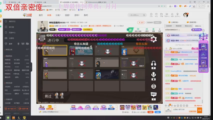Open the 鱼吧 navigation item
Image resolution: width=213 pixels, height=120 pixels.
[x=86, y=15]
